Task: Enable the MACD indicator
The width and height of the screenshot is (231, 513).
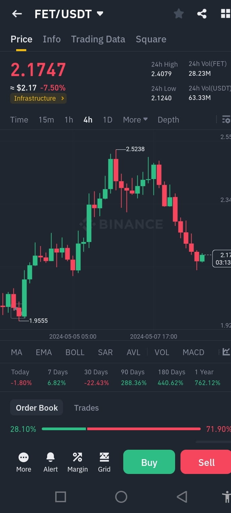Action: (x=193, y=352)
